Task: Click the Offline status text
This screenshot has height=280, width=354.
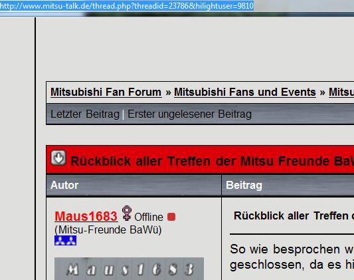Action: pos(149,217)
